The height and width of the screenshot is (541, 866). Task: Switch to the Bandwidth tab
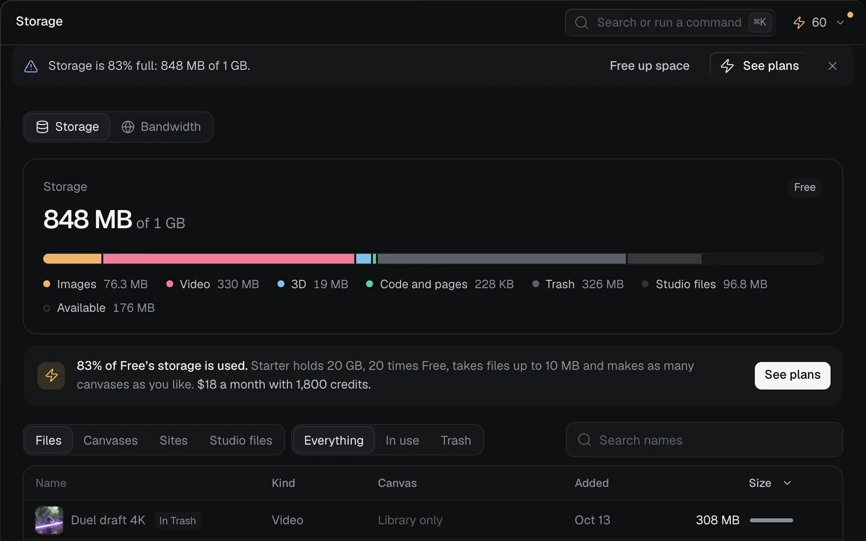click(161, 127)
